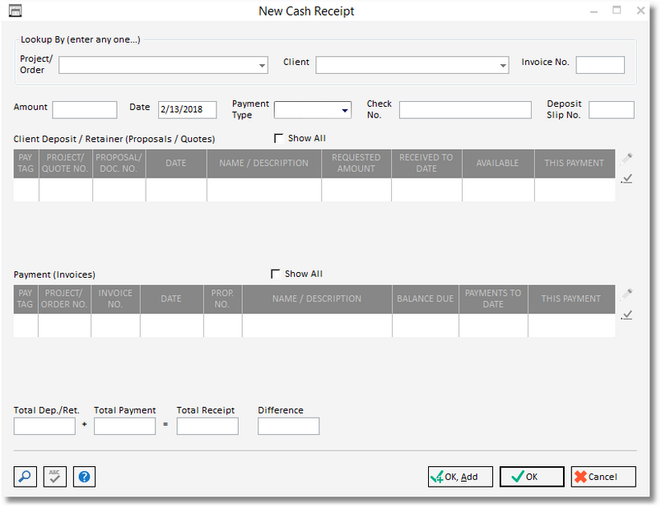Click the Difference field
Viewport: 661px width, 508px height.
tap(288, 426)
